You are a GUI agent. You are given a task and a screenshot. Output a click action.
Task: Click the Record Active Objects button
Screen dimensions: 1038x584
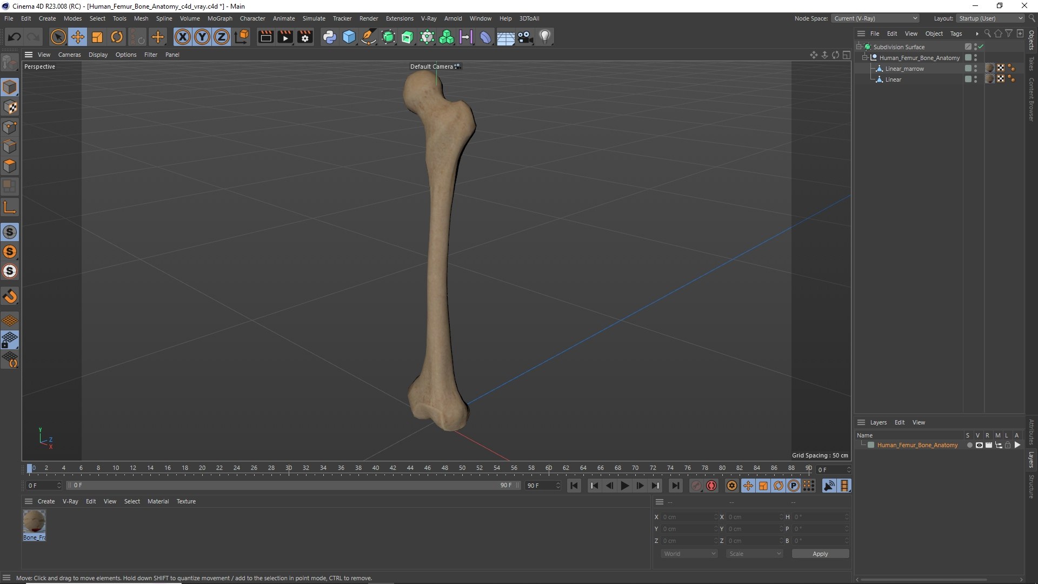point(696,486)
